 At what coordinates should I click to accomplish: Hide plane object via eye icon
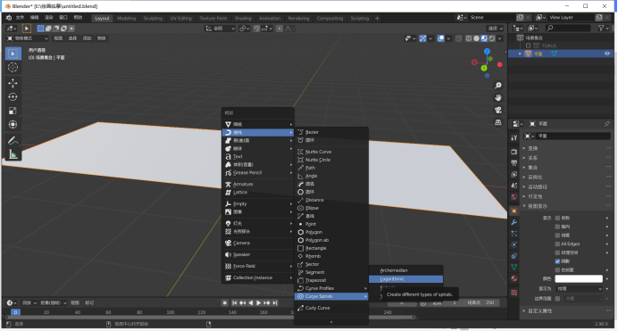[x=607, y=54]
